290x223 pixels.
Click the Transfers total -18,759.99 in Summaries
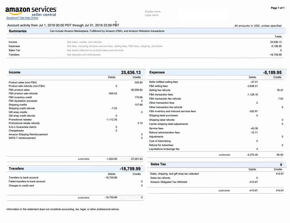(x=275, y=55)
